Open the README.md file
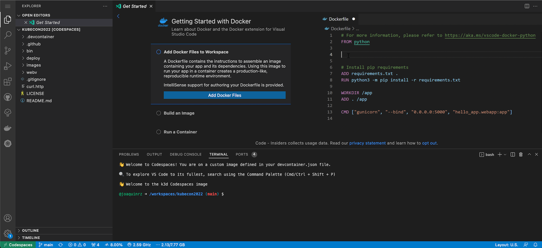This screenshot has width=542, height=248. [64, 101]
